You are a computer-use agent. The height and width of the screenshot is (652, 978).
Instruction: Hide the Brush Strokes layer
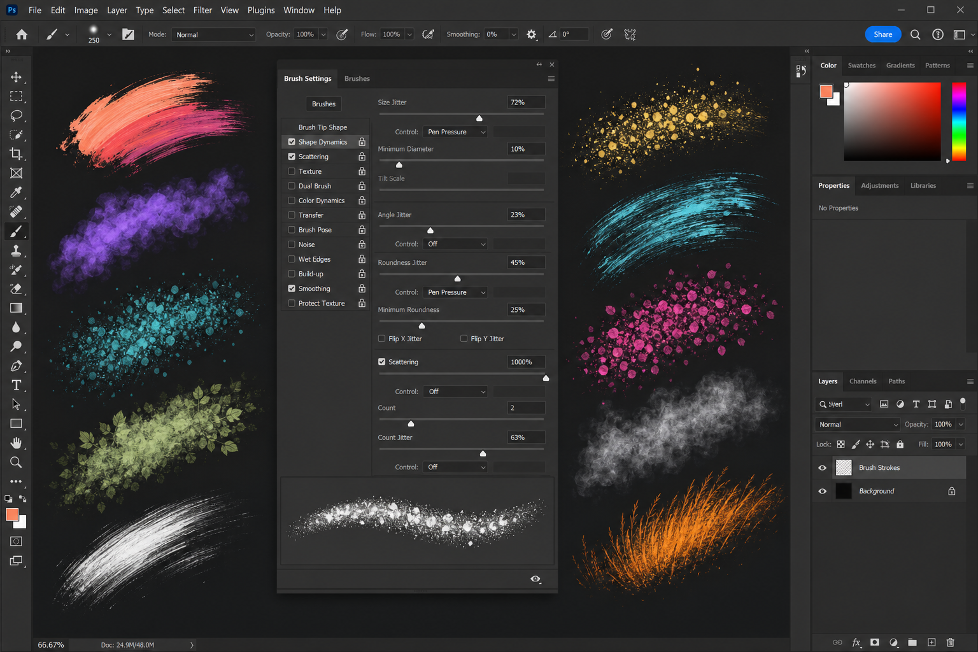coord(822,468)
